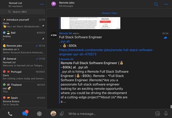Open the Bali topic
Image resolution: width=172 pixels, height=118 pixels.
point(24,36)
